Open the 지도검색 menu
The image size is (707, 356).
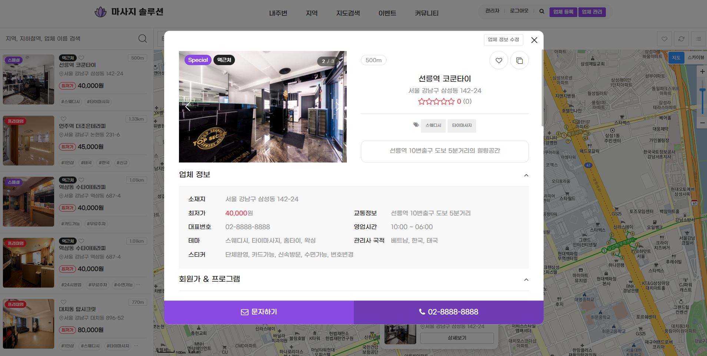pos(348,13)
